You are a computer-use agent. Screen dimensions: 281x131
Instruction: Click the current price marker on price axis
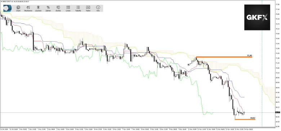(x=277, y=112)
